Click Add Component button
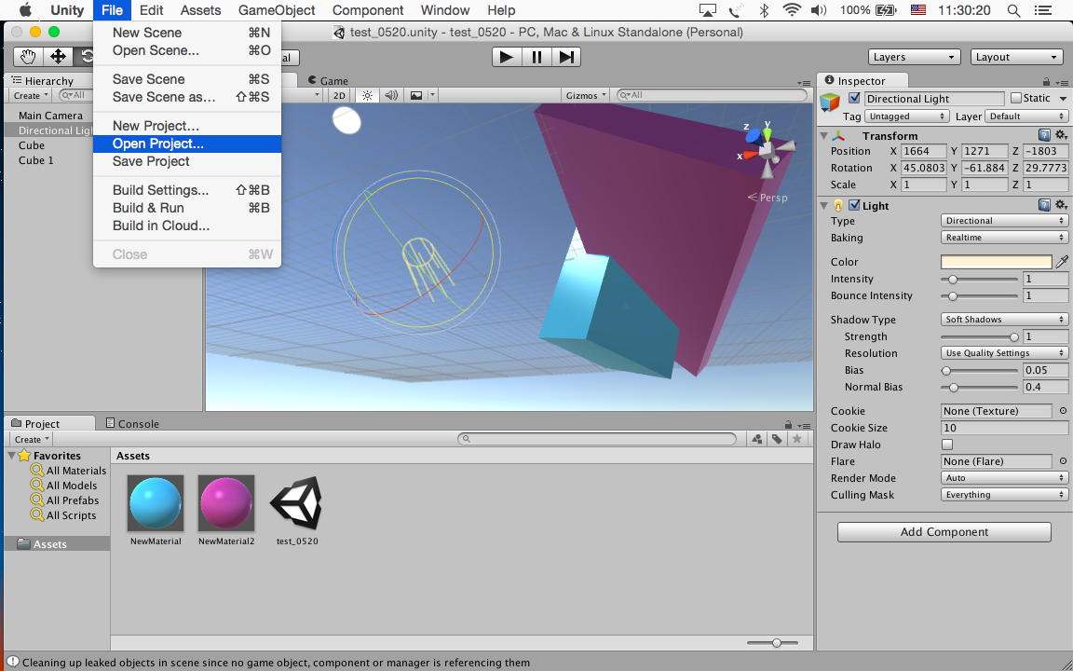 pos(944,532)
